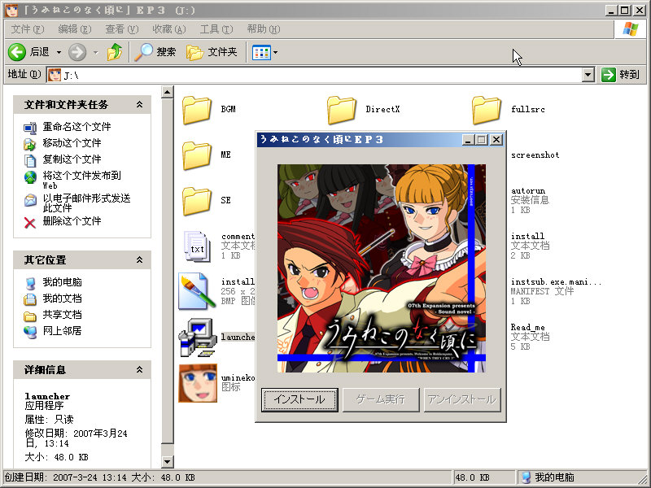
Task: Open the 查看(V) menu
Action: click(121, 29)
